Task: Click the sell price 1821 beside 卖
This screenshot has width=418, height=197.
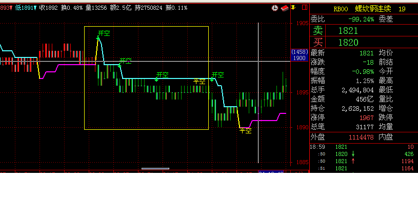Action: (x=348, y=31)
